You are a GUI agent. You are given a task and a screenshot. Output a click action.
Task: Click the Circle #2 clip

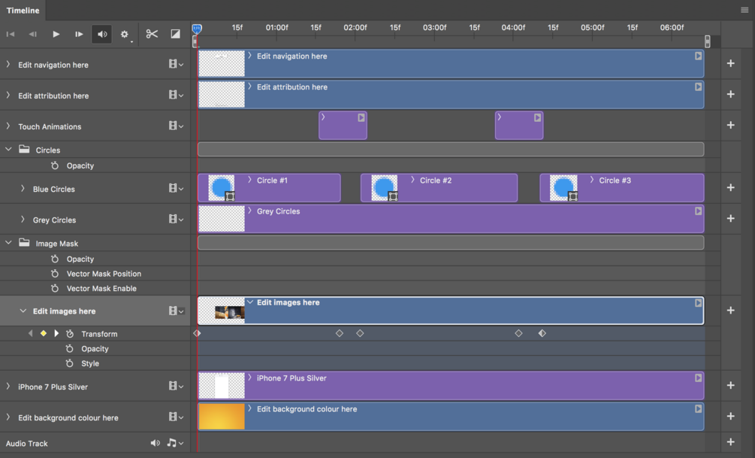click(x=439, y=188)
